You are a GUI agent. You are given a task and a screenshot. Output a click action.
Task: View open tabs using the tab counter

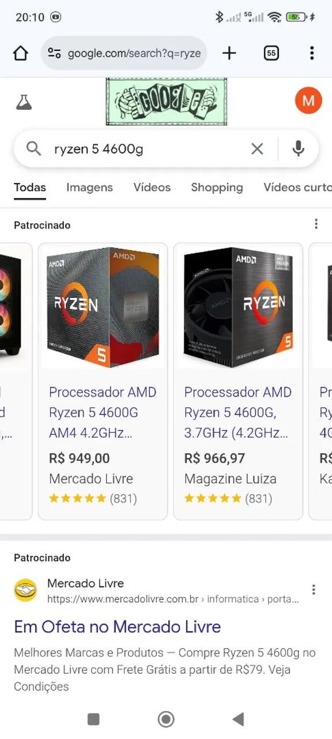point(270,53)
